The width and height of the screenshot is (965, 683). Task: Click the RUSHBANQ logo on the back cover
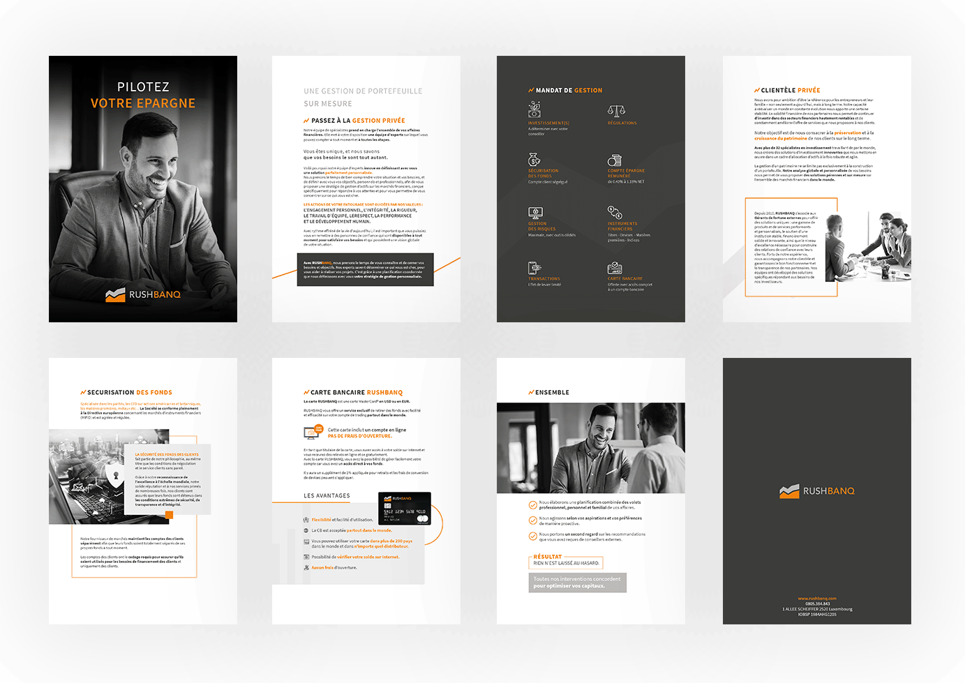(817, 491)
